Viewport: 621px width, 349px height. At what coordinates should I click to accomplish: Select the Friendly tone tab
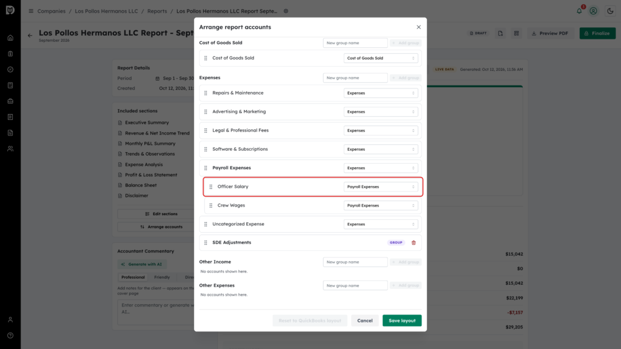pos(162,278)
